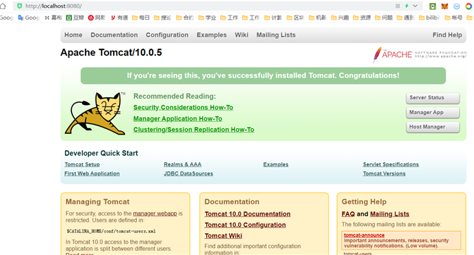
Task: Click the localhost:8080 address field
Action: [206, 6]
